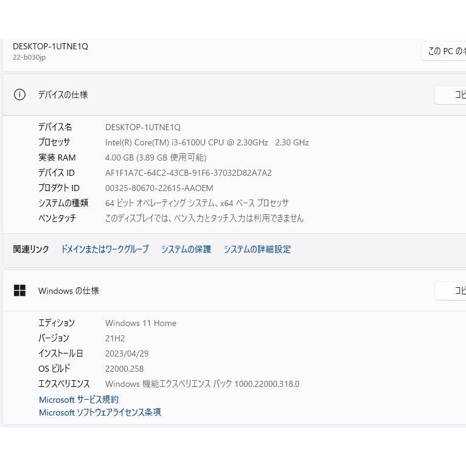
Task: Select version value 21H2
Action: [115, 338]
